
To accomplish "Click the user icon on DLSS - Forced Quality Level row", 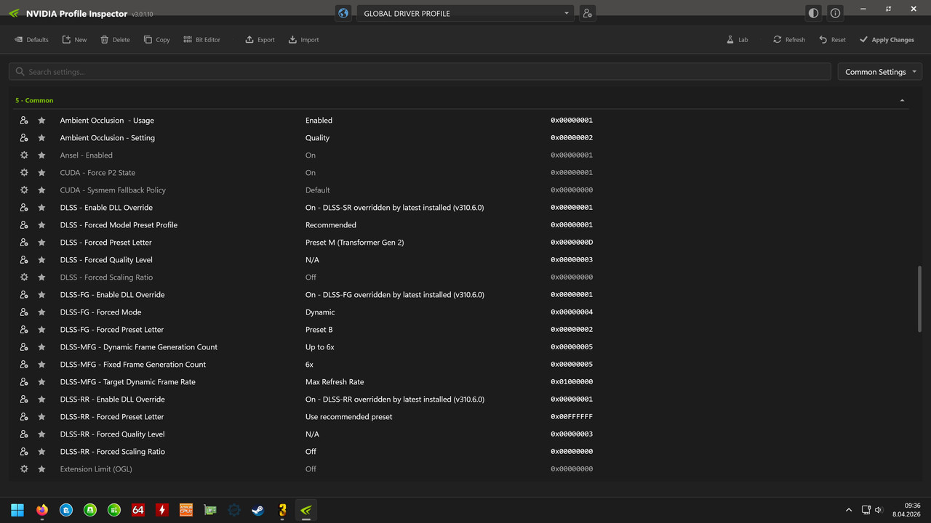I will pos(24,260).
